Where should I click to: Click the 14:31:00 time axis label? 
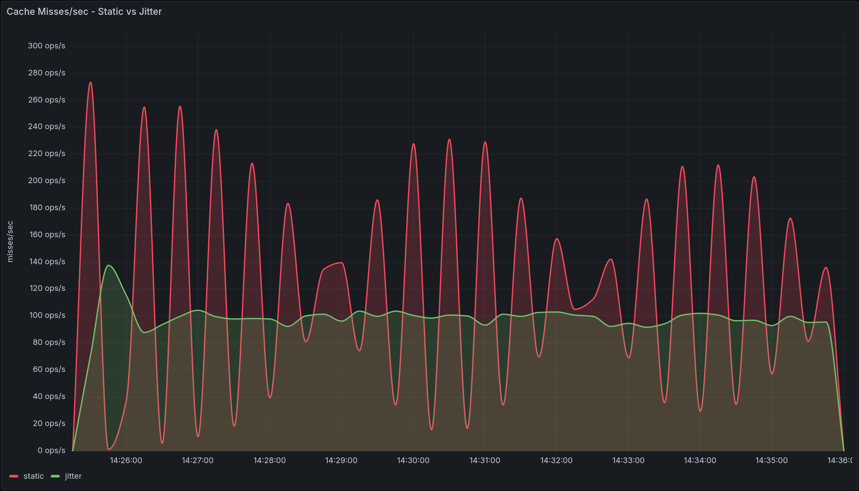(484, 460)
